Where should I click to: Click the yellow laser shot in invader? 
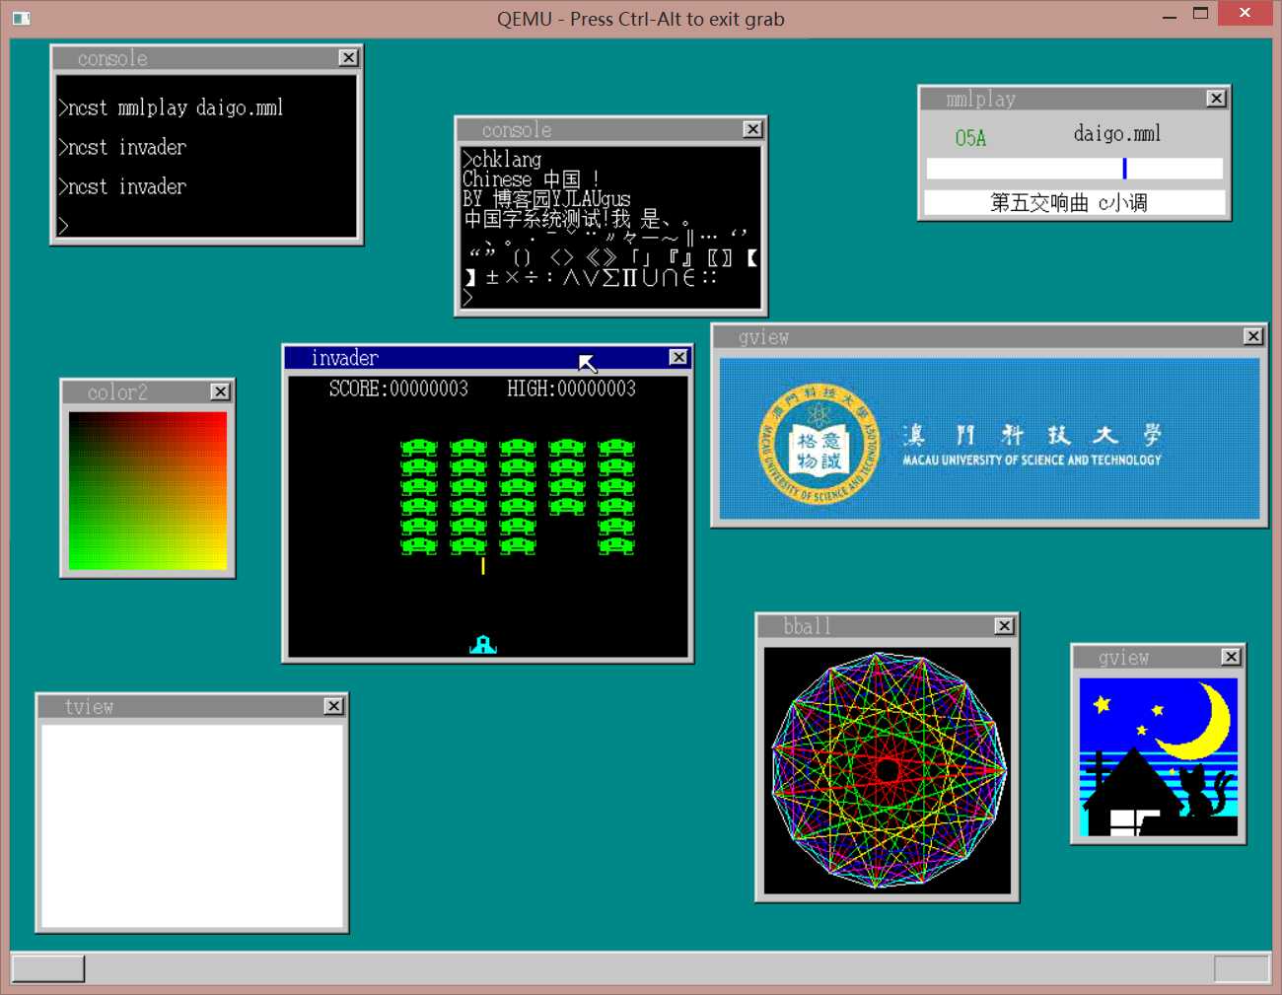483,566
